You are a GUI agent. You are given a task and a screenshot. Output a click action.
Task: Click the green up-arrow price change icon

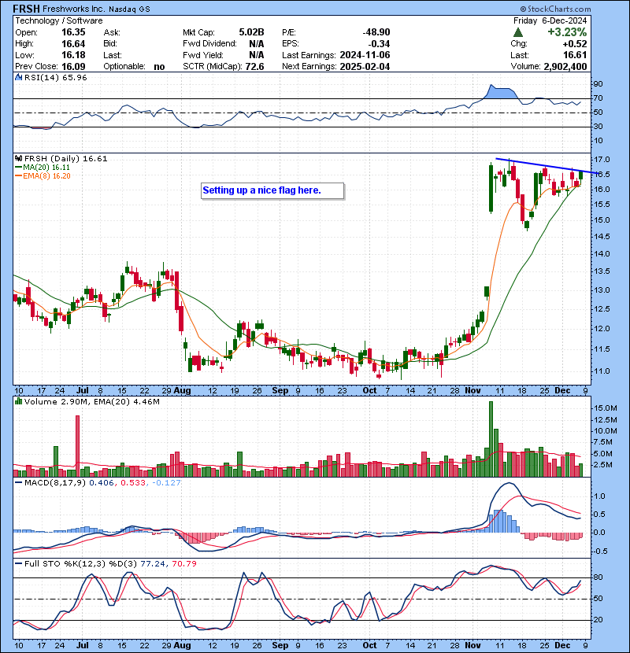tap(517, 32)
